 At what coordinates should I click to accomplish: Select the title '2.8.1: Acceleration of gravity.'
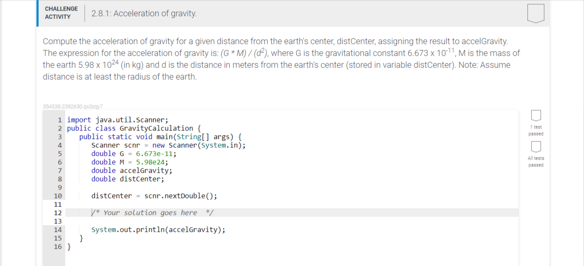(x=143, y=13)
